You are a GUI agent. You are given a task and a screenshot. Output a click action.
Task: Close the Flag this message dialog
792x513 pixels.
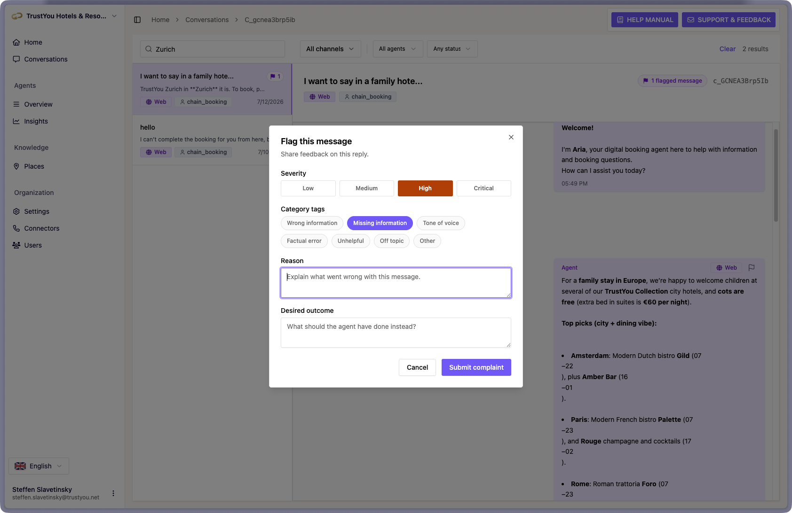(x=511, y=137)
